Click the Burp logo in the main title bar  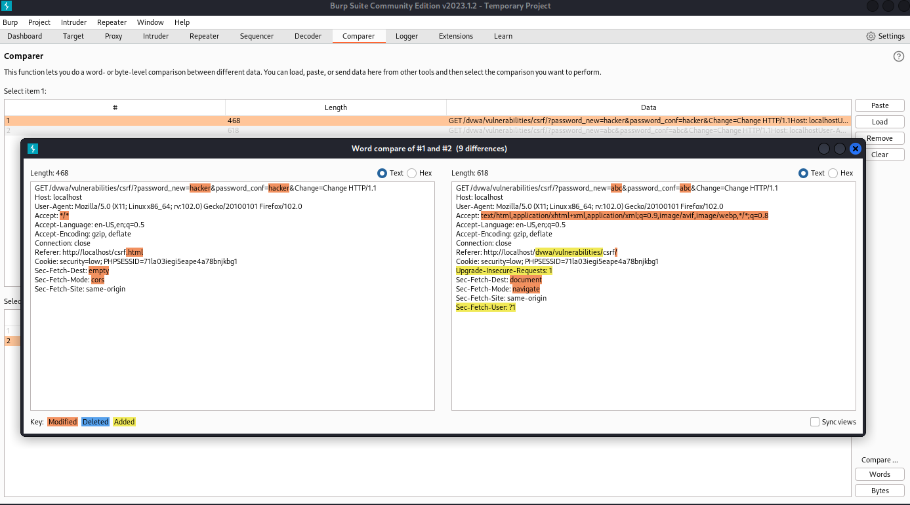(7, 6)
